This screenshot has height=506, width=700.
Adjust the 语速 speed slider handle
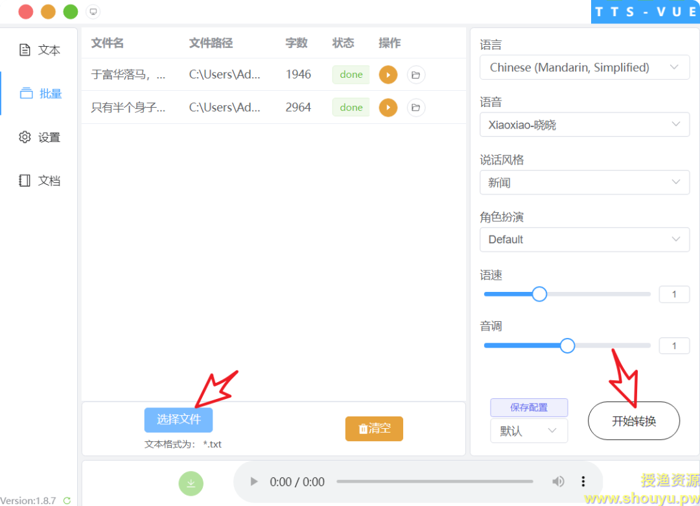pyautogui.click(x=539, y=294)
